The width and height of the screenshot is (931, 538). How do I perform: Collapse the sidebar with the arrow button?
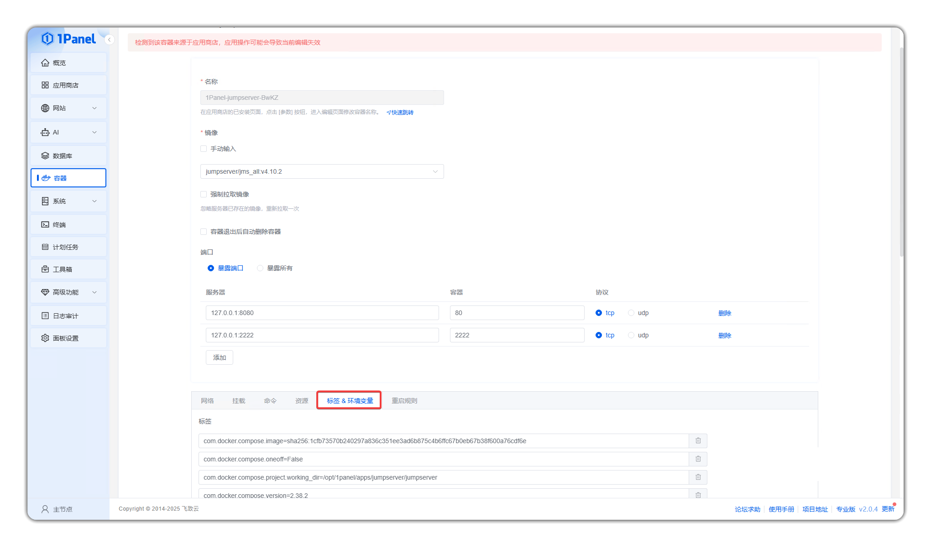point(110,40)
